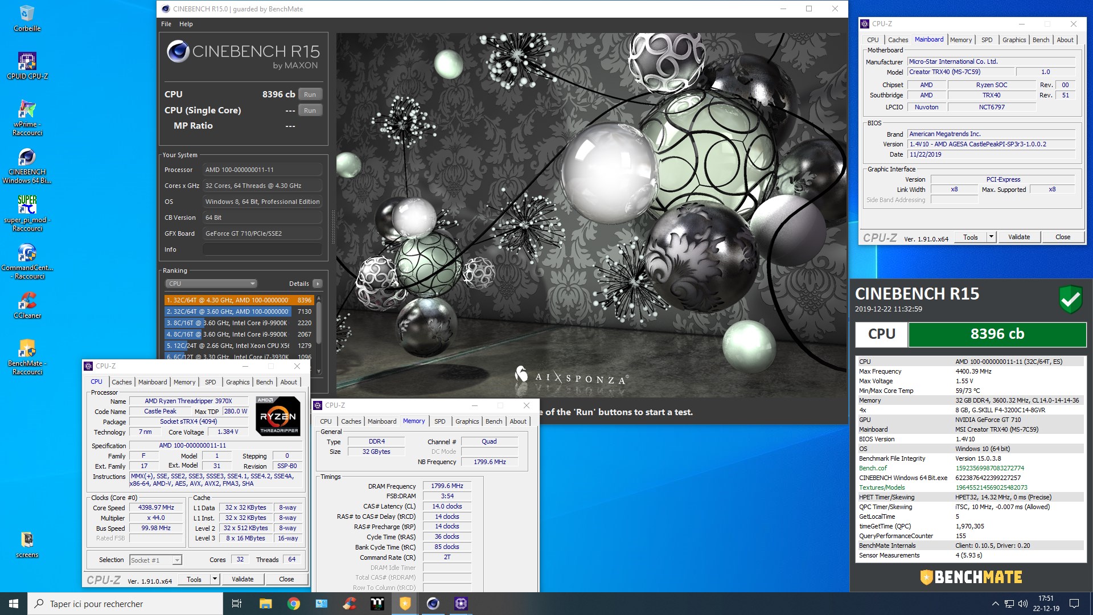The image size is (1093, 615).
Task: Switch to BenchMate shield taskbar icon
Action: [x=405, y=604]
